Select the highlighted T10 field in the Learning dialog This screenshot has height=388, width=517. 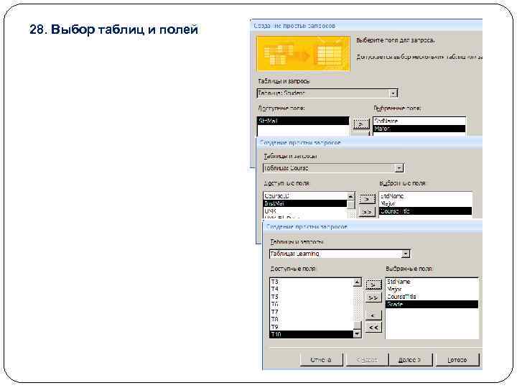311,335
